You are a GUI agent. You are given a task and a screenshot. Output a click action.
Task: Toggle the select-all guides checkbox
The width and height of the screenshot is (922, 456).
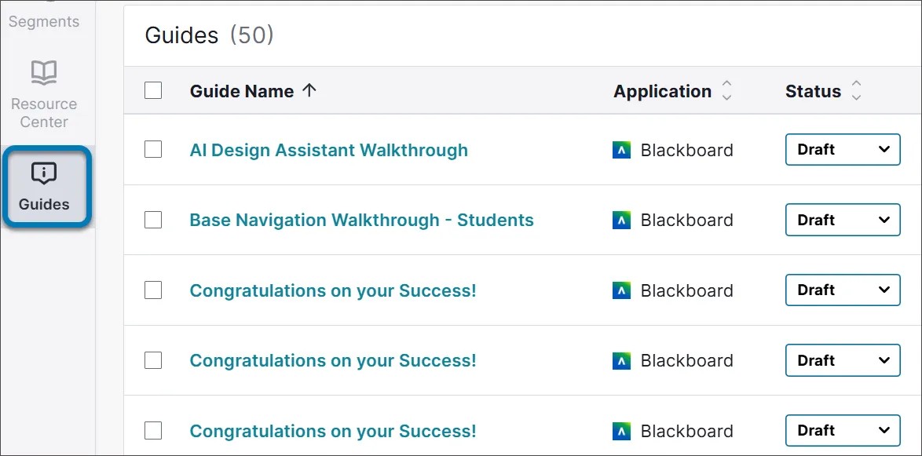click(x=153, y=91)
